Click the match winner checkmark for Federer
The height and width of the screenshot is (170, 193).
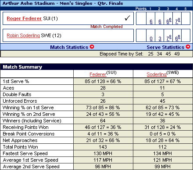point(127,18)
